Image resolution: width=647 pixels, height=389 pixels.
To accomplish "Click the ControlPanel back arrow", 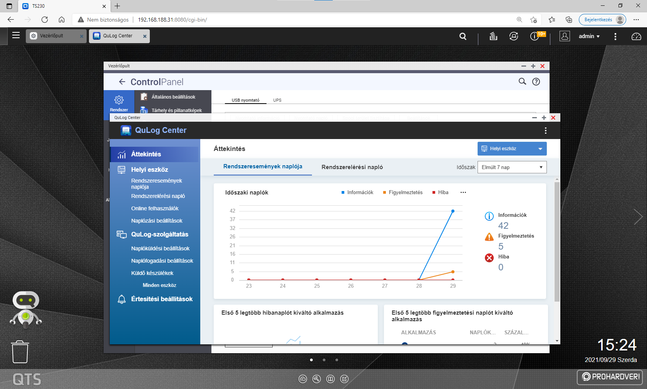I will (x=122, y=82).
